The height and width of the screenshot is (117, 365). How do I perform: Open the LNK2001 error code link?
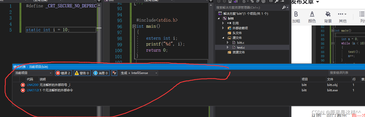pos(33,85)
